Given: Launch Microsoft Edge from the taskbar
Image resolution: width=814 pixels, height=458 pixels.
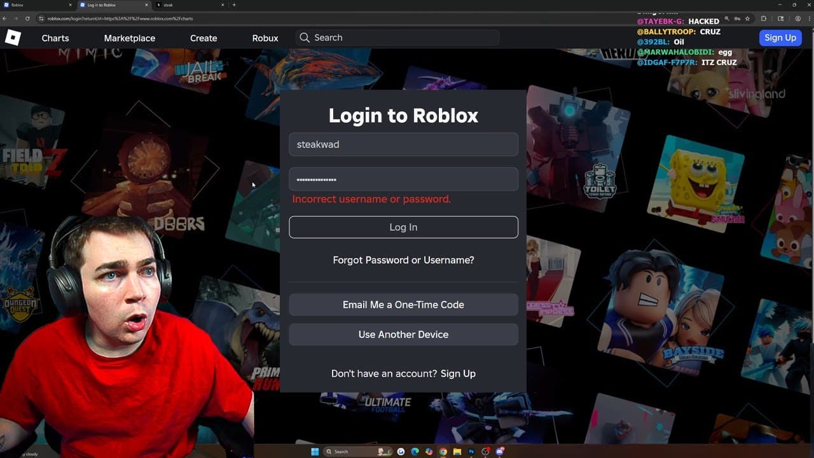Looking at the screenshot, I should (x=415, y=452).
